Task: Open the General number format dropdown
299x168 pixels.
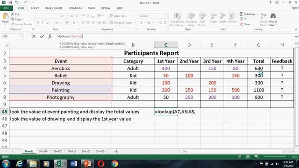Action: click(166, 16)
